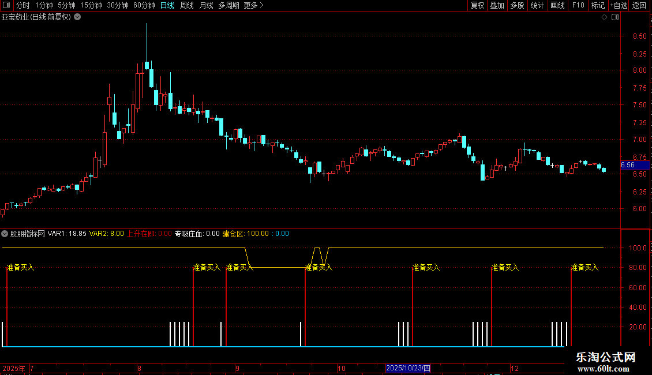Click the VAR1: 18.85 value
The height and width of the screenshot is (375, 652).
pos(67,234)
